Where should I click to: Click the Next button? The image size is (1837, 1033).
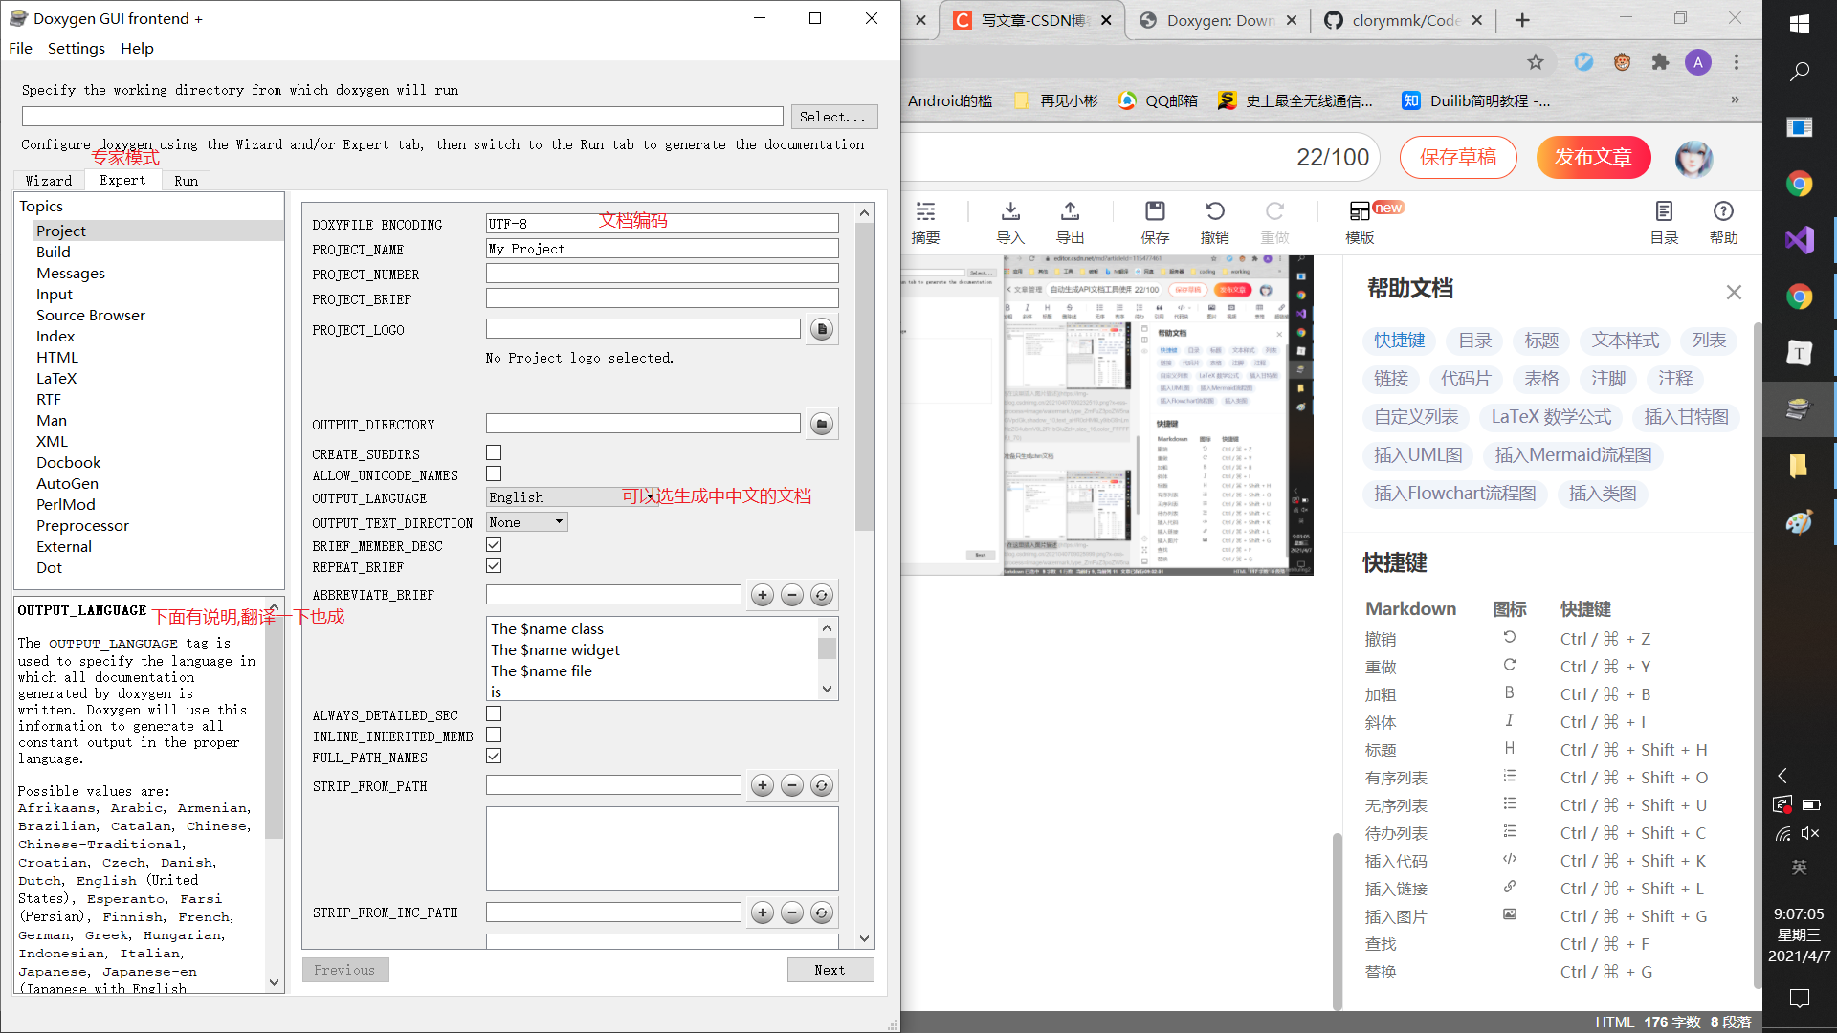pos(830,970)
